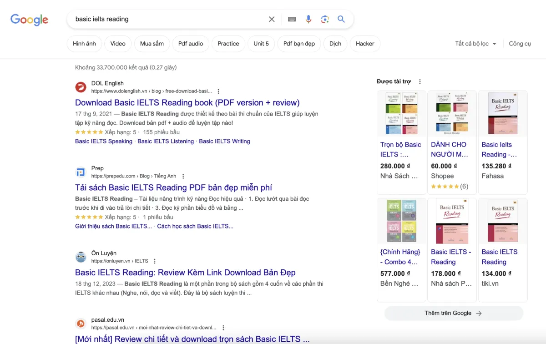The width and height of the screenshot is (546, 344).
Task: Start voice search with microphone icon
Action: tap(308, 19)
